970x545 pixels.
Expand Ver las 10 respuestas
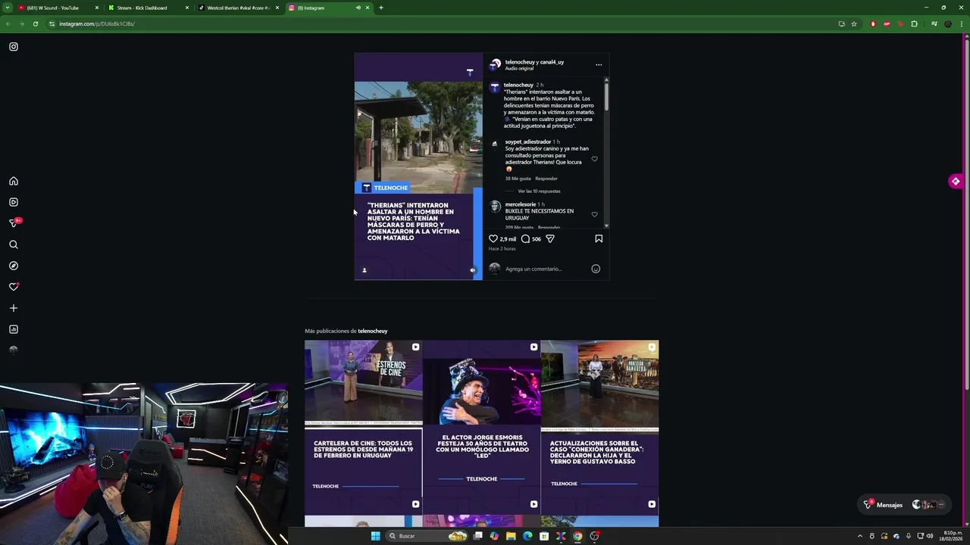[x=539, y=191]
